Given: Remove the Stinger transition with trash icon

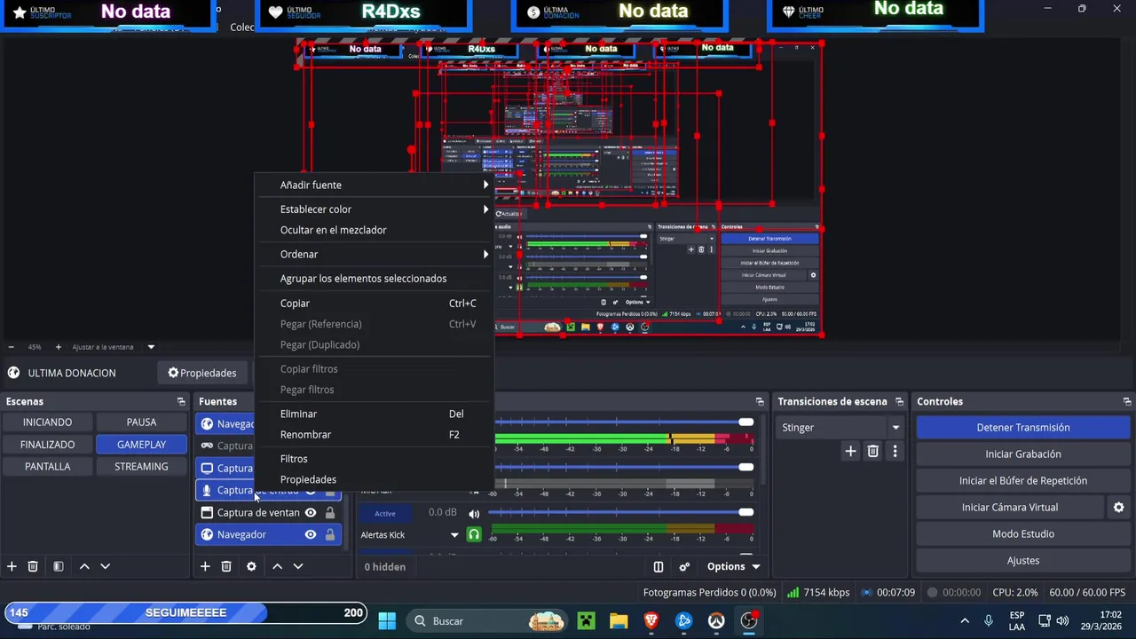Looking at the screenshot, I should tap(873, 451).
